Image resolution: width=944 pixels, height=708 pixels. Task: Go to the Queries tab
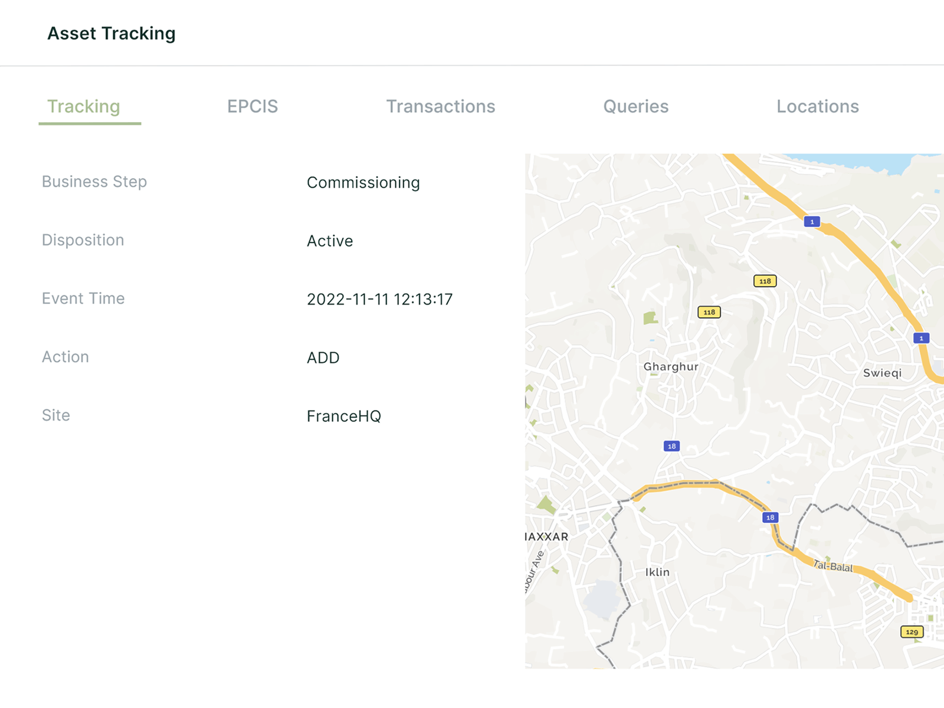[x=635, y=106]
